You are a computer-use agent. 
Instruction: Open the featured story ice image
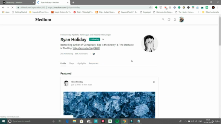click(109, 105)
